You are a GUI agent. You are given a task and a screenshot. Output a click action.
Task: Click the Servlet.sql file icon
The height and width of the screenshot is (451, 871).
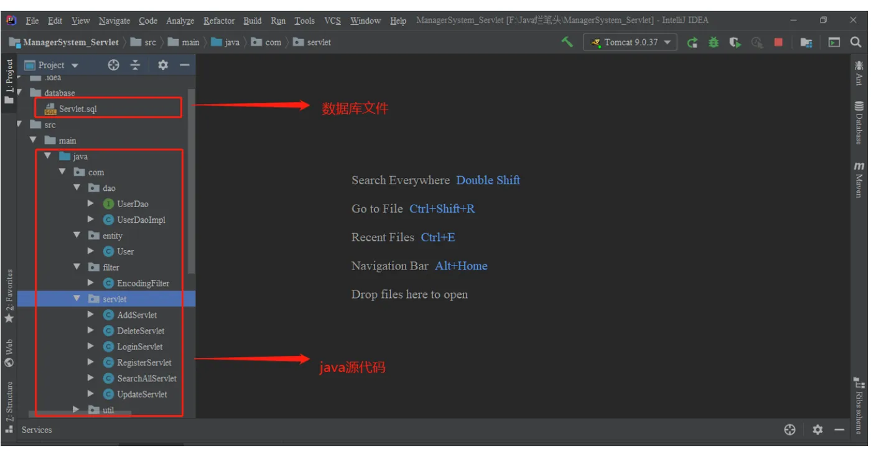coord(51,109)
